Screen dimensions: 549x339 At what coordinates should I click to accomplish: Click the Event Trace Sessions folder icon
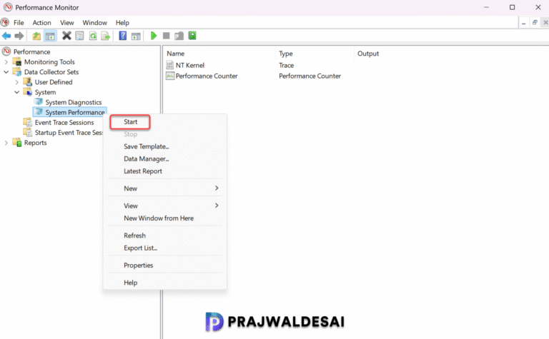click(28, 122)
